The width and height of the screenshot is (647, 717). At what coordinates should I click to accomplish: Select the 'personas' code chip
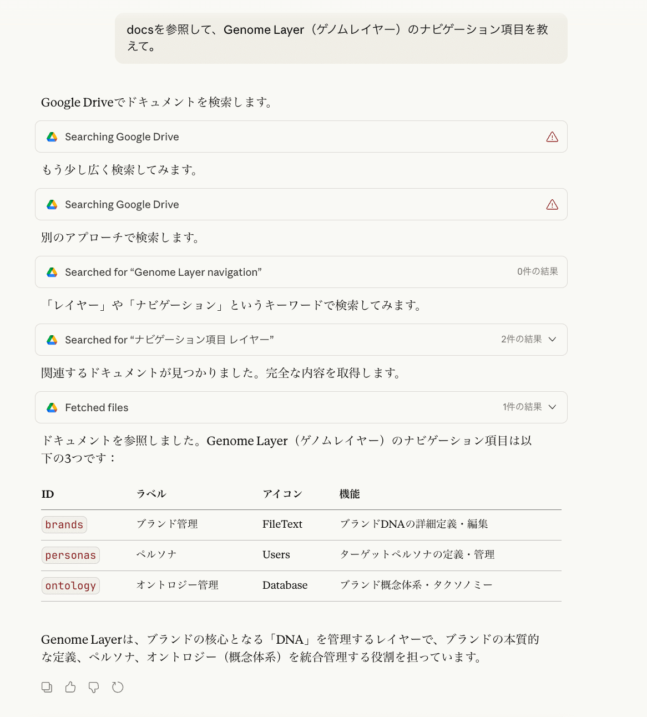[70, 555]
